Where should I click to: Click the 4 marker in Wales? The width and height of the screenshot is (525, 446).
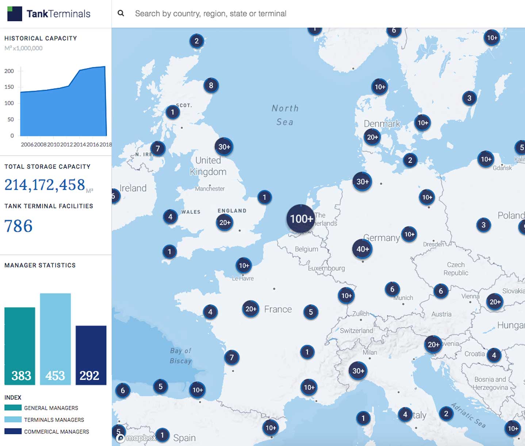[x=170, y=217]
